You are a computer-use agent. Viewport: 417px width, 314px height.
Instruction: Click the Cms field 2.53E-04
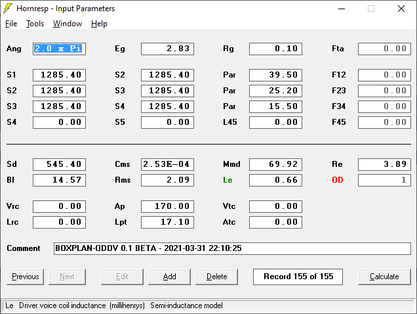[x=168, y=164]
